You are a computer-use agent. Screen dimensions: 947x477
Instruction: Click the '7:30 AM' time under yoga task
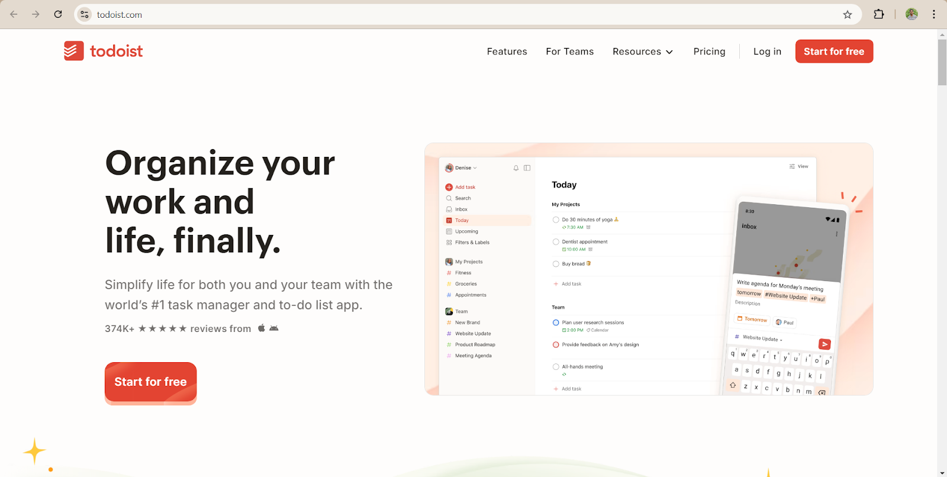tap(573, 227)
